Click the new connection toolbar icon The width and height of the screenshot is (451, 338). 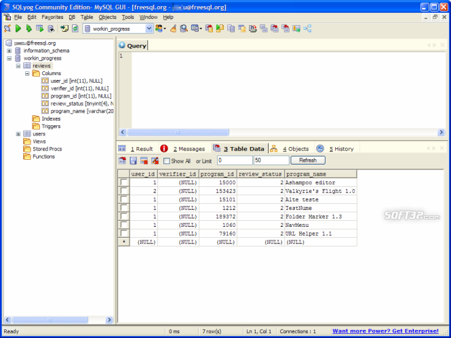coord(7,28)
